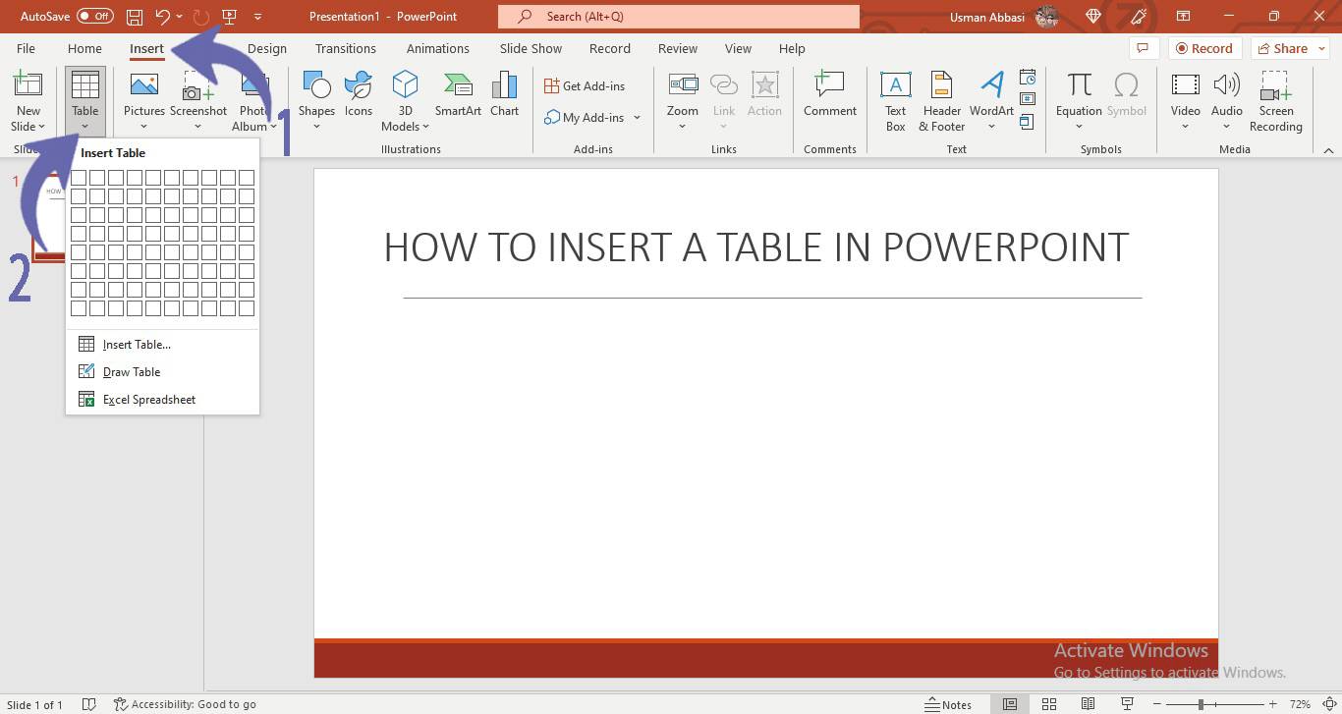Click the red Record button at top right
This screenshot has height=714, width=1342.
[1204, 48]
